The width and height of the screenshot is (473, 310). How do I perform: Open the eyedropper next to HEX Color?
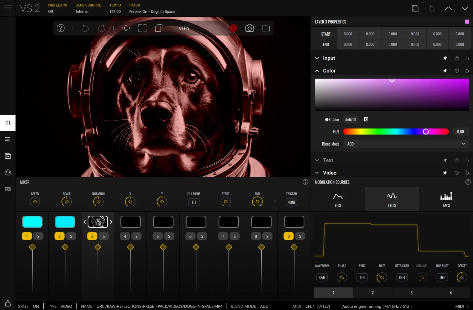click(366, 119)
